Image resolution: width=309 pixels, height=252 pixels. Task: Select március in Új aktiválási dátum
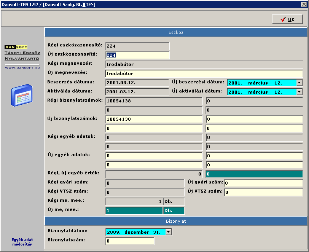point(258,92)
